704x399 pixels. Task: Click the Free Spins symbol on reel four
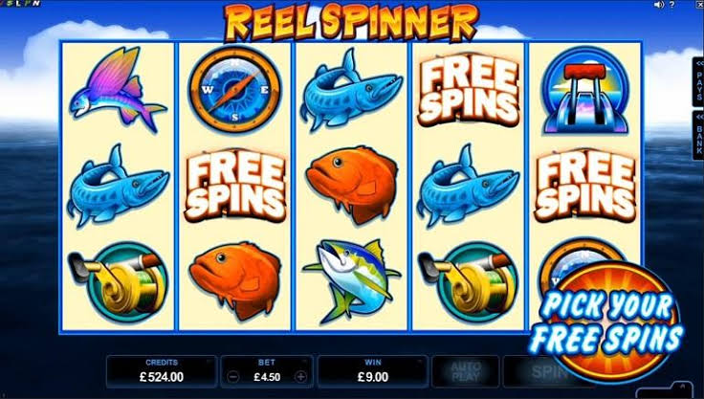[469, 90]
